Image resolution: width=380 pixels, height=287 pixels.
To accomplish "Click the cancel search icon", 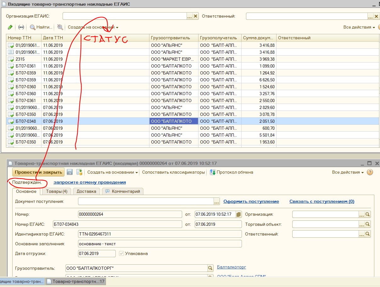I will point(60,27).
